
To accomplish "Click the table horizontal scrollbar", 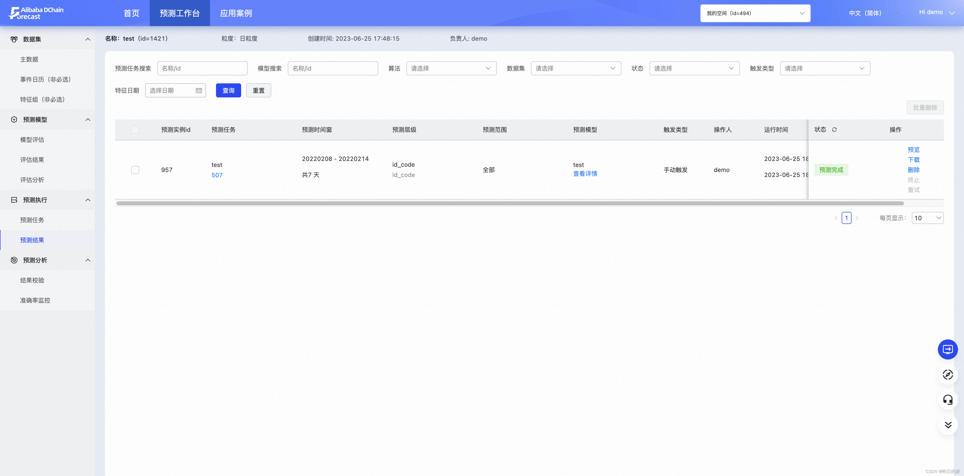I will (510, 203).
